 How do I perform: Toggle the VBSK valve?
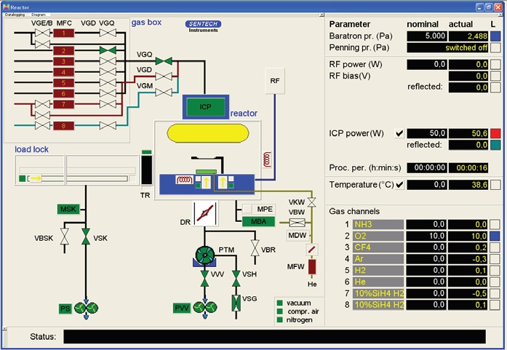pyautogui.click(x=65, y=236)
